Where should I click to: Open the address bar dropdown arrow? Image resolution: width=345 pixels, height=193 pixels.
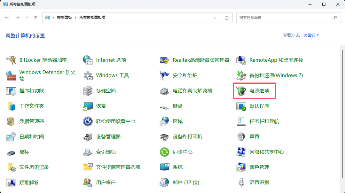215,18
